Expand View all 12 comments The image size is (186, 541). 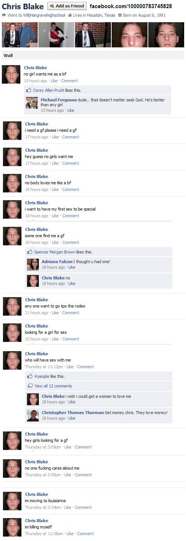pos(53,386)
